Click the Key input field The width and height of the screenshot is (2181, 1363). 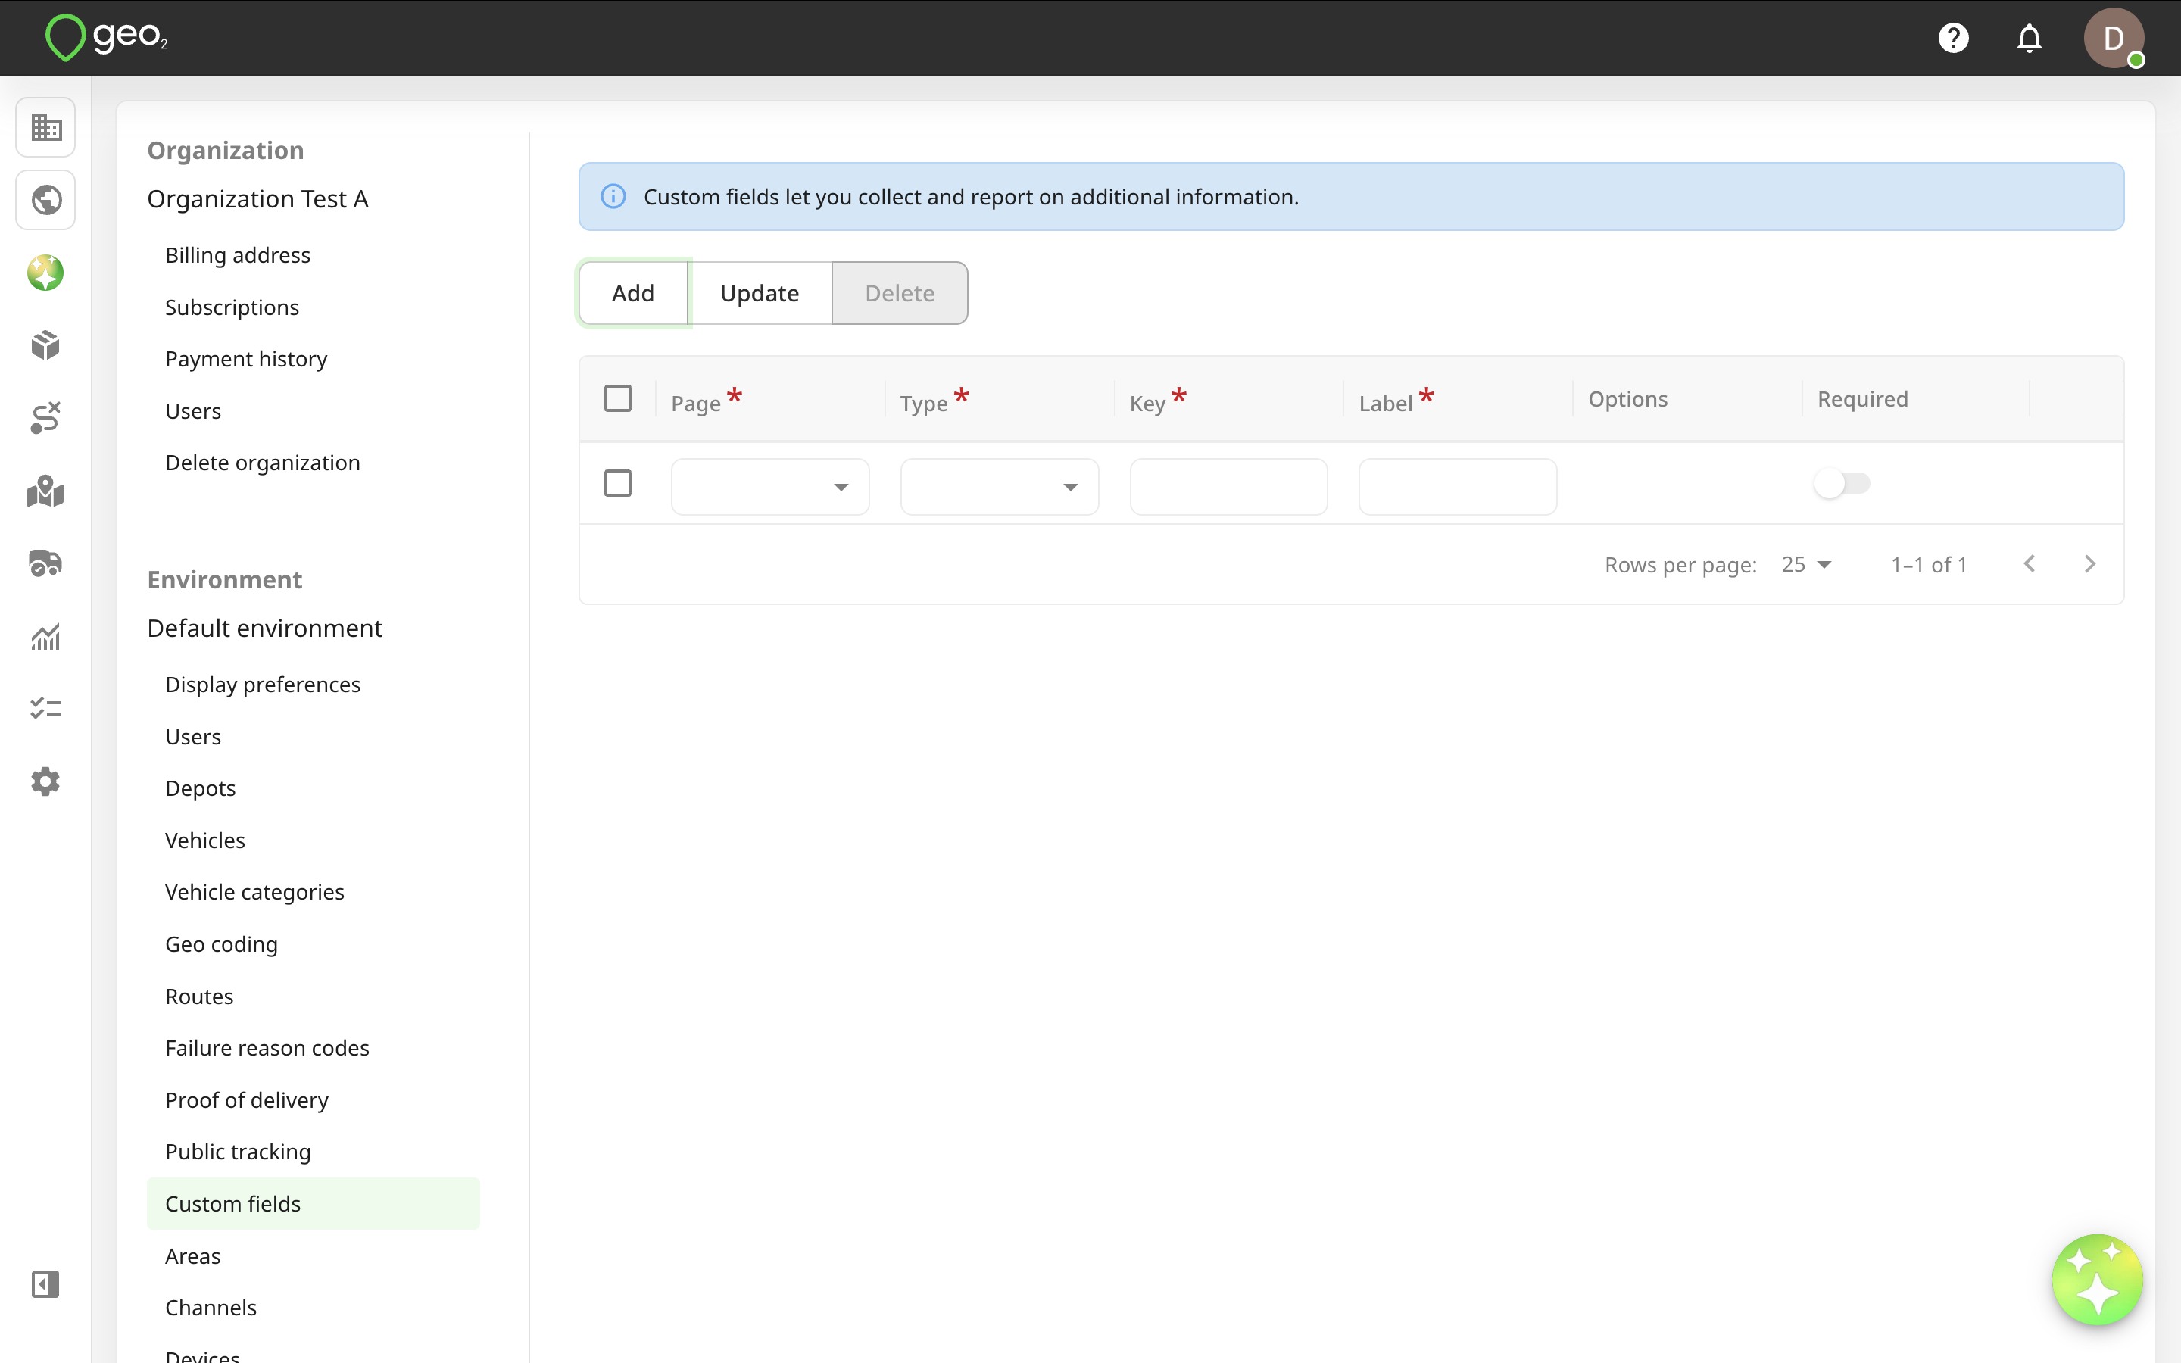1228,487
